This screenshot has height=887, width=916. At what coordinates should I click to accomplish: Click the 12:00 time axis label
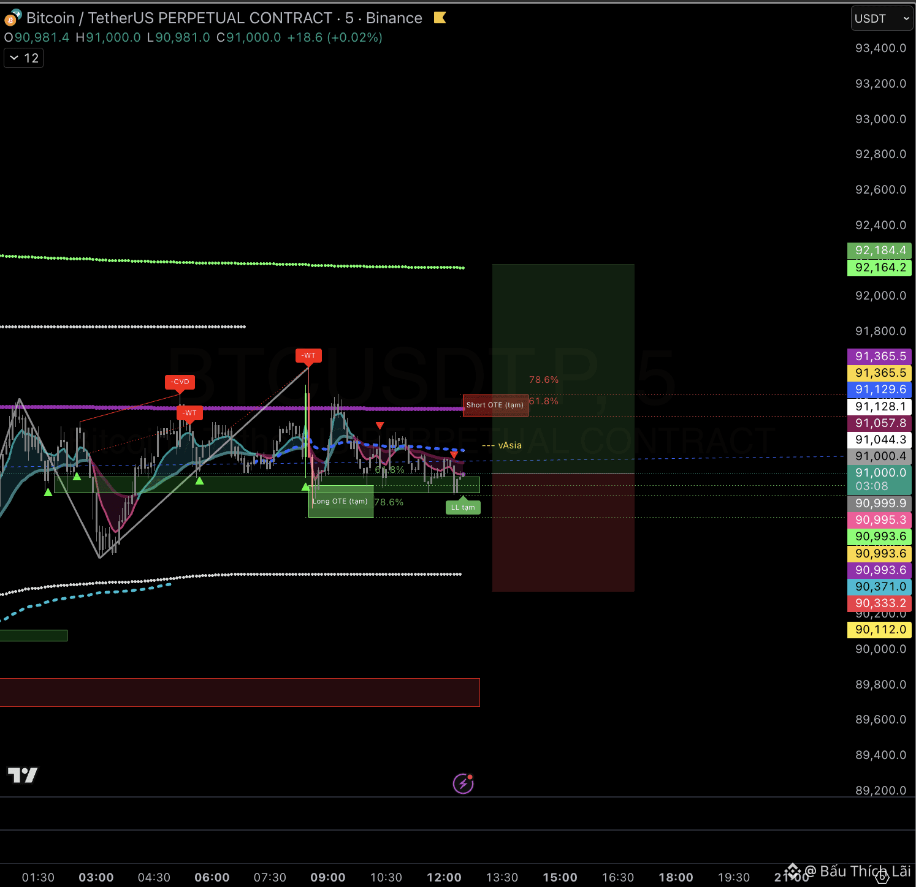444,877
